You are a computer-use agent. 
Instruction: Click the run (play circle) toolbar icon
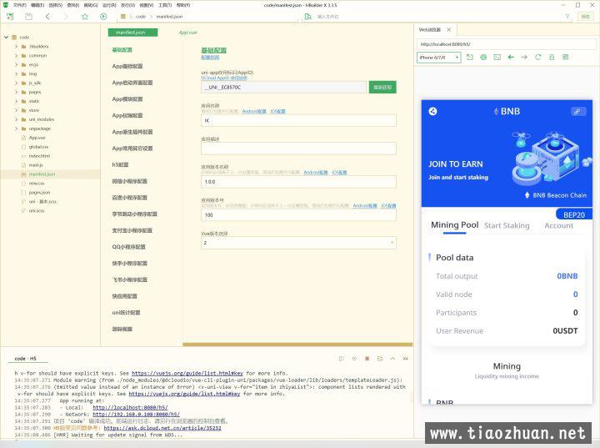coord(103,17)
